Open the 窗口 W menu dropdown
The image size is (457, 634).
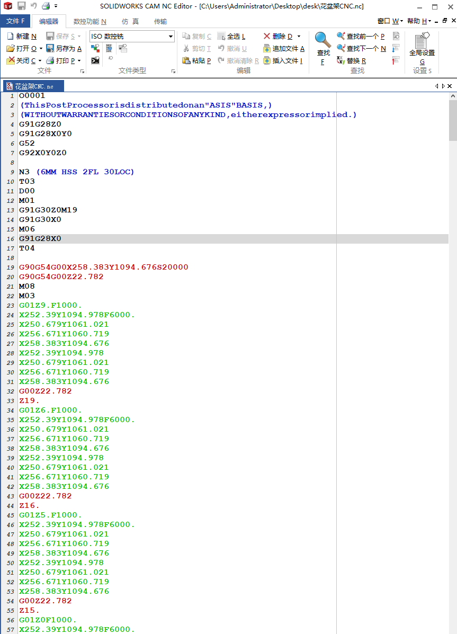click(x=390, y=21)
